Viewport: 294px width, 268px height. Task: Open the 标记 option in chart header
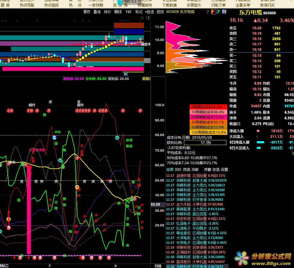pos(139,12)
